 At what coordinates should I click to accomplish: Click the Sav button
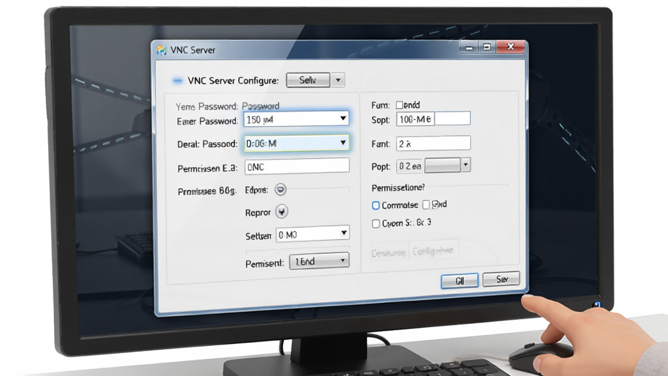[502, 279]
